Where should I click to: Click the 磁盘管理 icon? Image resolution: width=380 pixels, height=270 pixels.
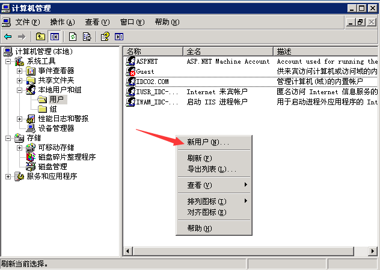pyautogui.click(x=31, y=167)
